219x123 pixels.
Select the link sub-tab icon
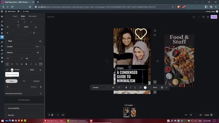click(25, 22)
